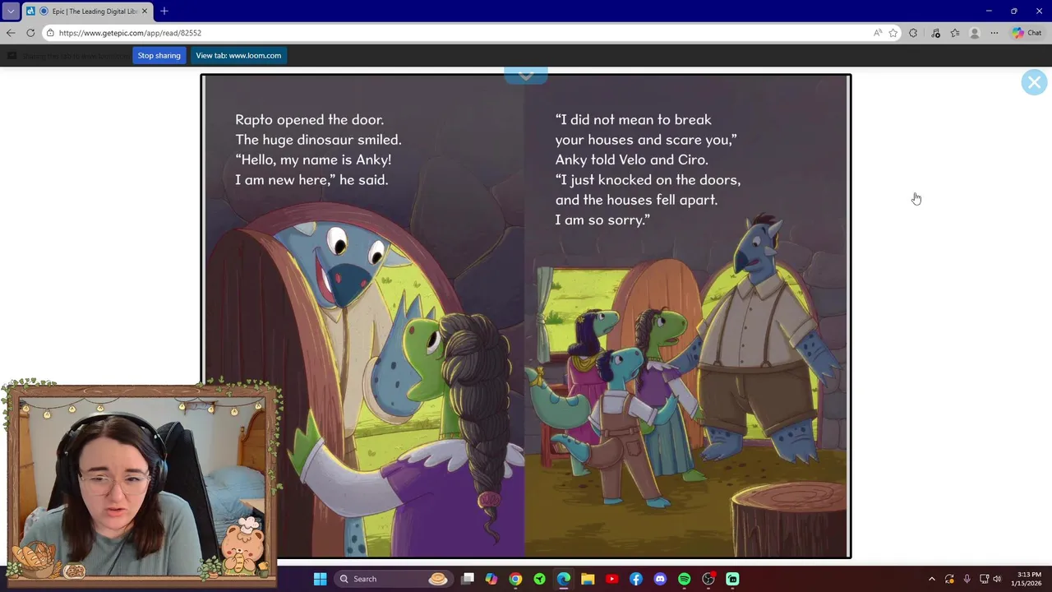1052x592 pixels.
Task: Open YouTube app on taskbar
Action: coord(611,579)
